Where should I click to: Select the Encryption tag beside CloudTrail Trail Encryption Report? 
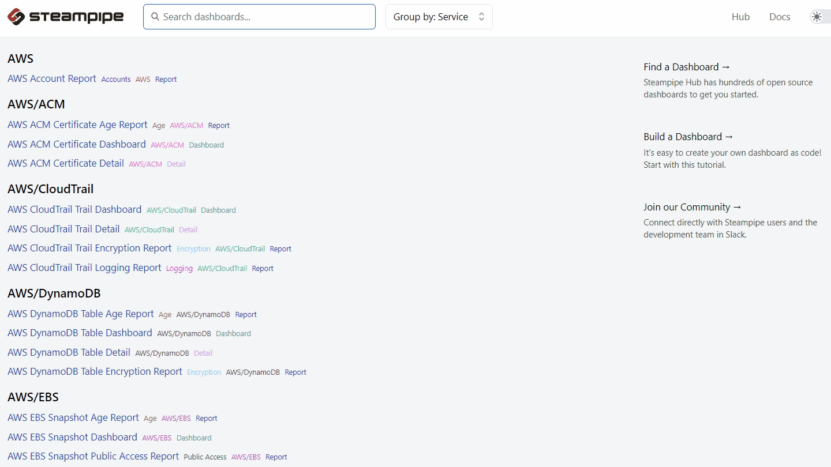click(x=193, y=248)
